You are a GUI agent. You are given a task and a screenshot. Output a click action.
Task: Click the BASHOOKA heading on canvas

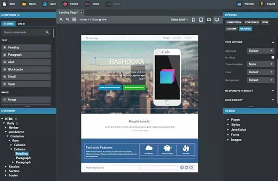pos(127,62)
